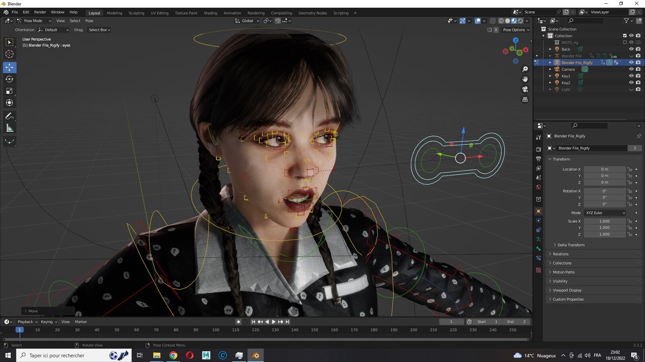The height and width of the screenshot is (362, 645).
Task: Select the Measure tool
Action: (9, 128)
